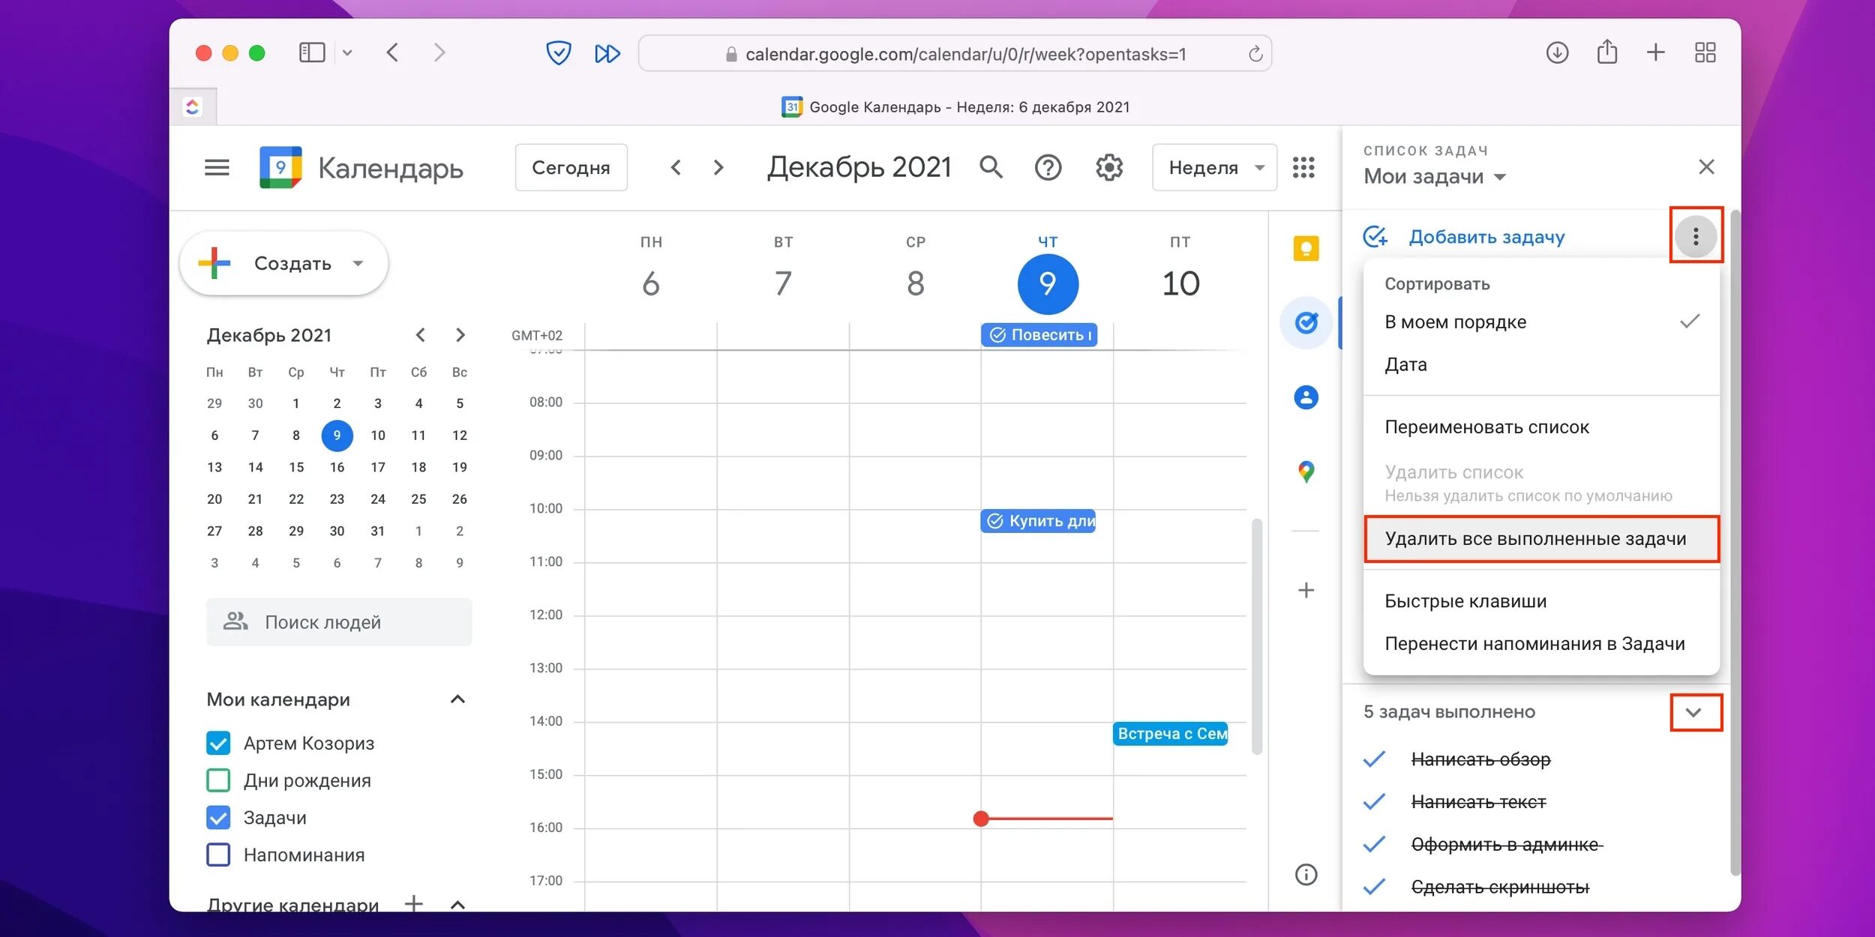1875x937 pixels.
Task: Show previous month in mini calendar
Action: coord(420,335)
